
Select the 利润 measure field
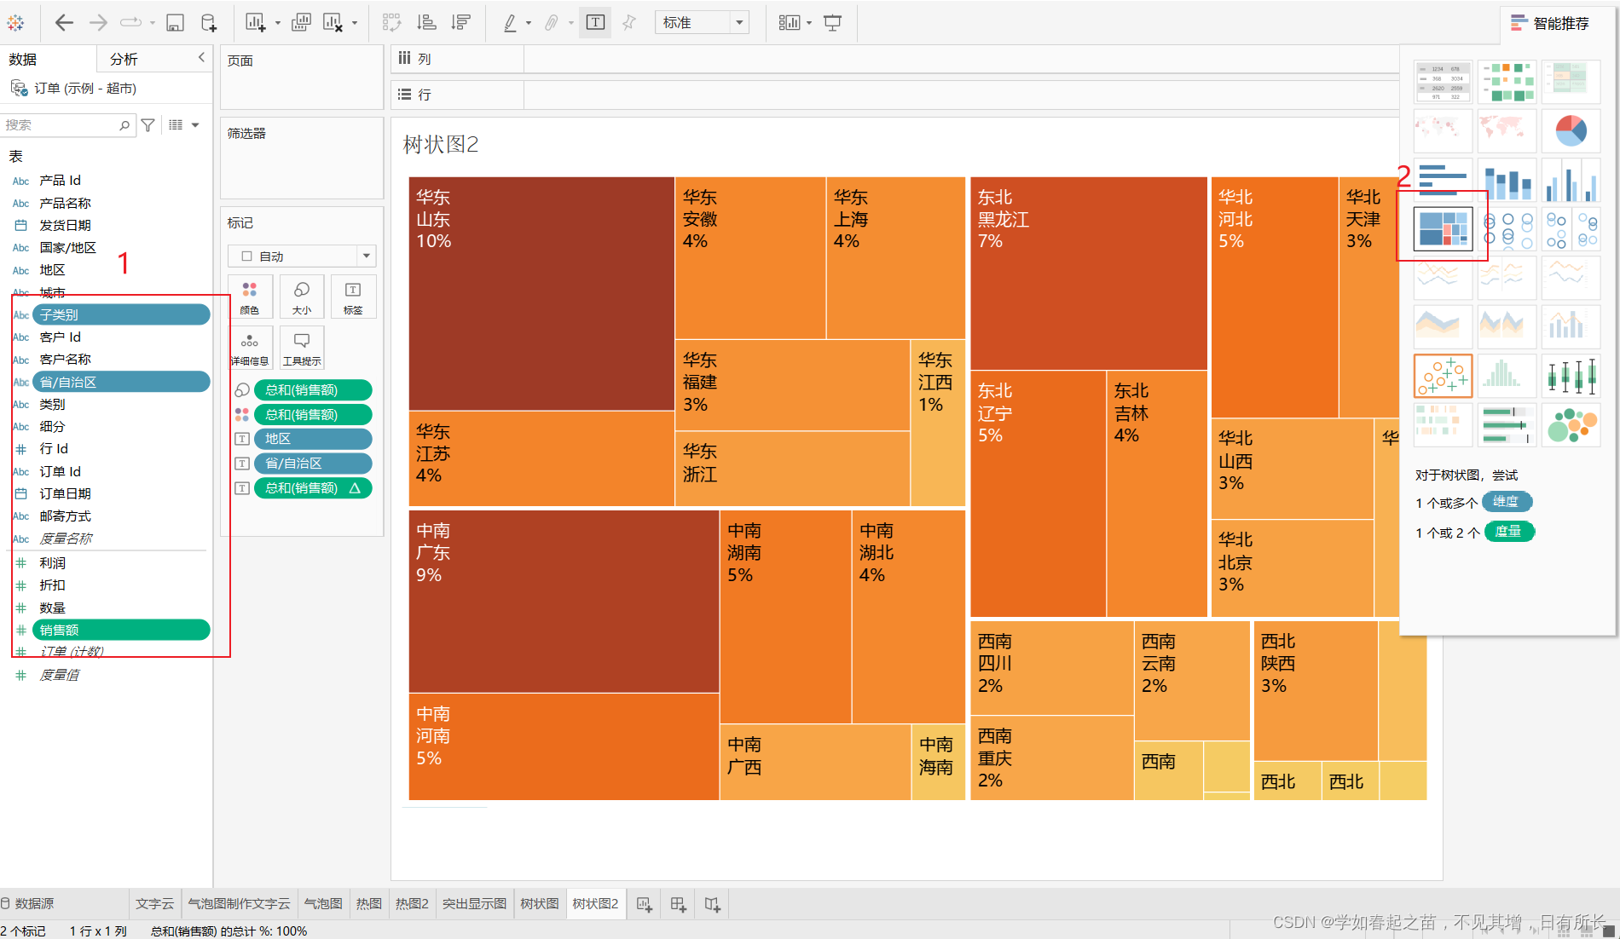[53, 563]
